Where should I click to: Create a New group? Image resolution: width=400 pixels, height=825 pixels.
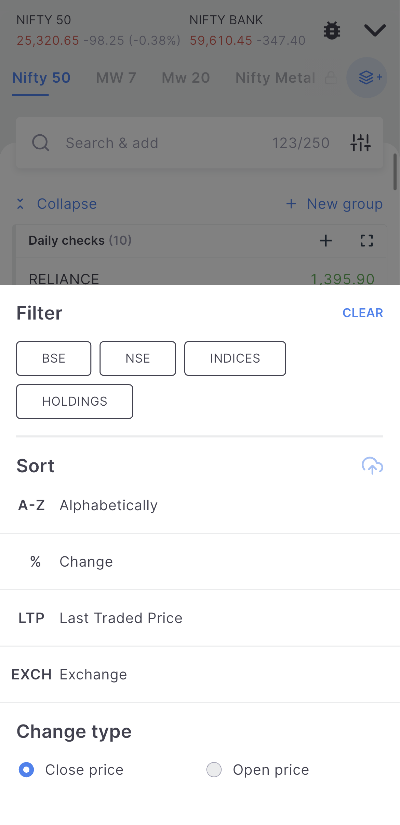pyautogui.click(x=334, y=204)
